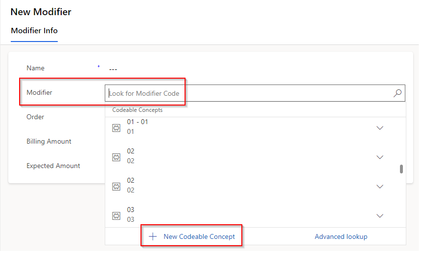
Task: Click the Expected Amount field label
Action: pos(53,166)
